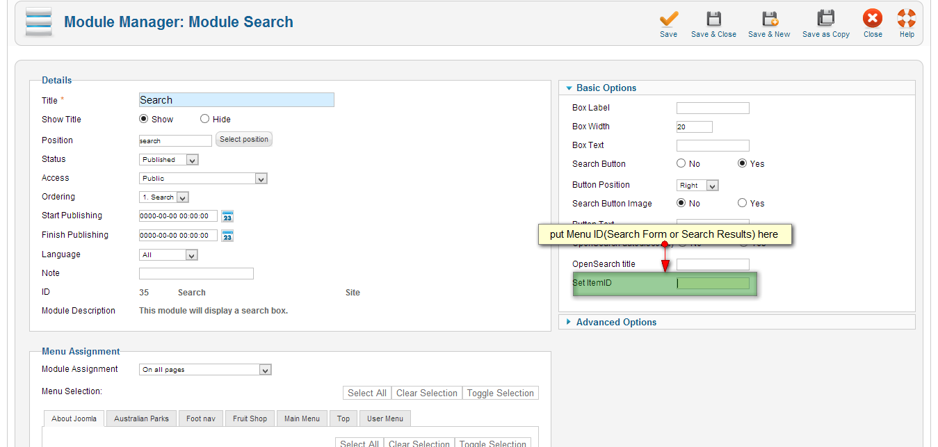Set Search Button to No
Screen dimensions: 938x447
point(681,163)
